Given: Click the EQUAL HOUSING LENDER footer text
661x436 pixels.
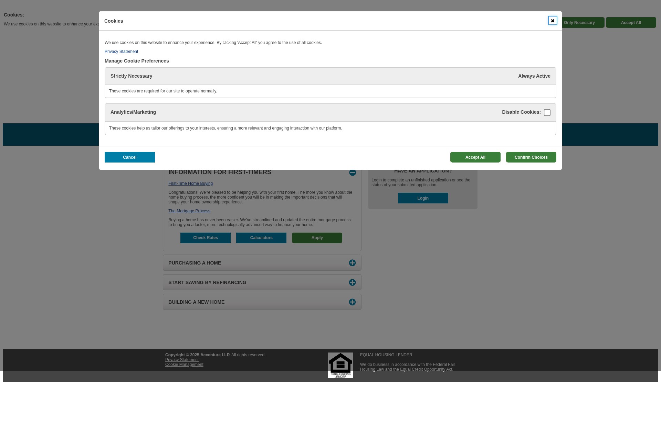Looking at the screenshot, I should [x=386, y=355].
